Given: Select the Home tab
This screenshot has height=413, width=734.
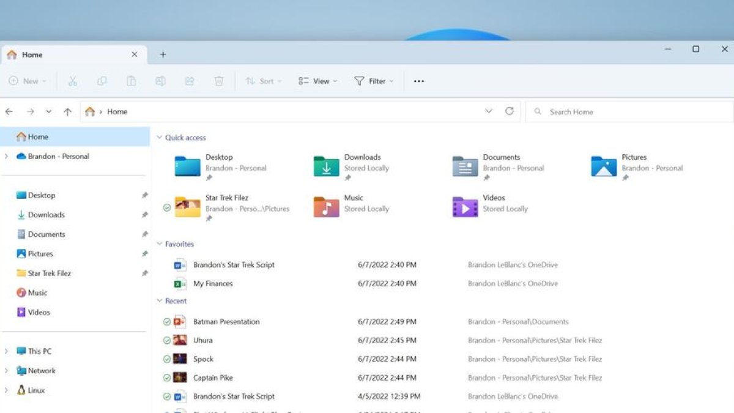Looking at the screenshot, I should click(x=33, y=54).
